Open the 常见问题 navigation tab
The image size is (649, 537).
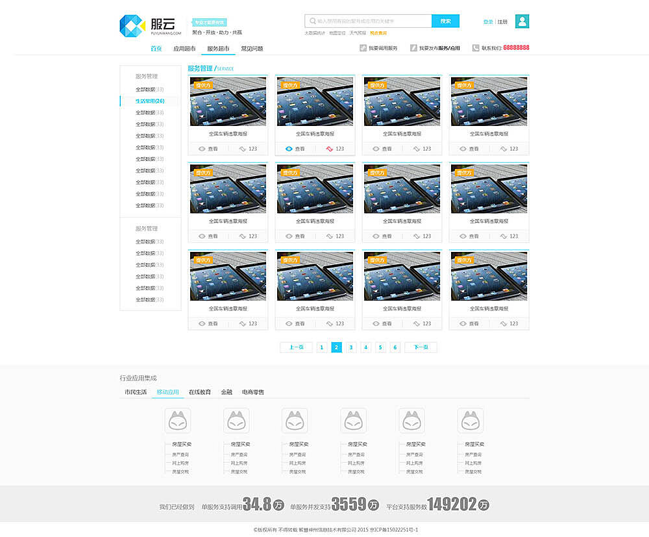point(252,49)
